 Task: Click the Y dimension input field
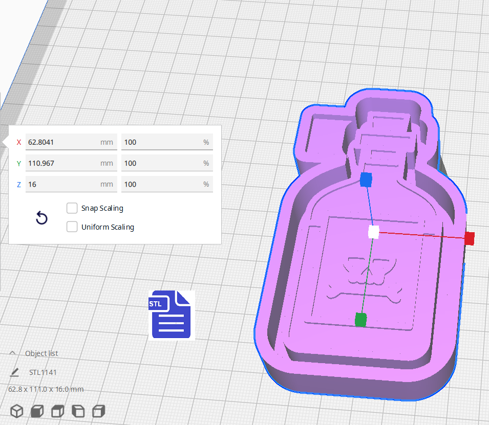pos(71,163)
